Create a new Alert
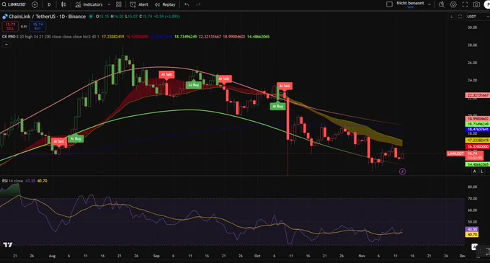This screenshot has height=263, width=490. coord(139,4)
